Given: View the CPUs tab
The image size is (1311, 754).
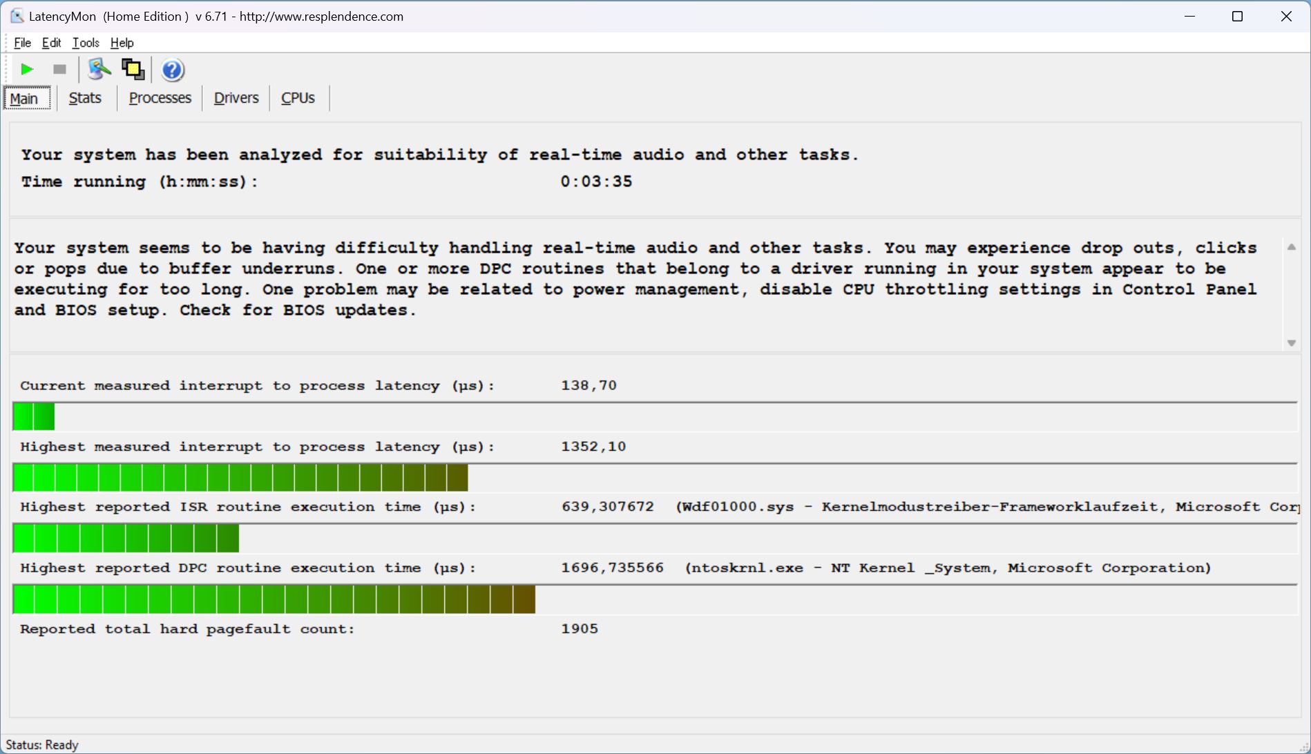Looking at the screenshot, I should coord(298,98).
